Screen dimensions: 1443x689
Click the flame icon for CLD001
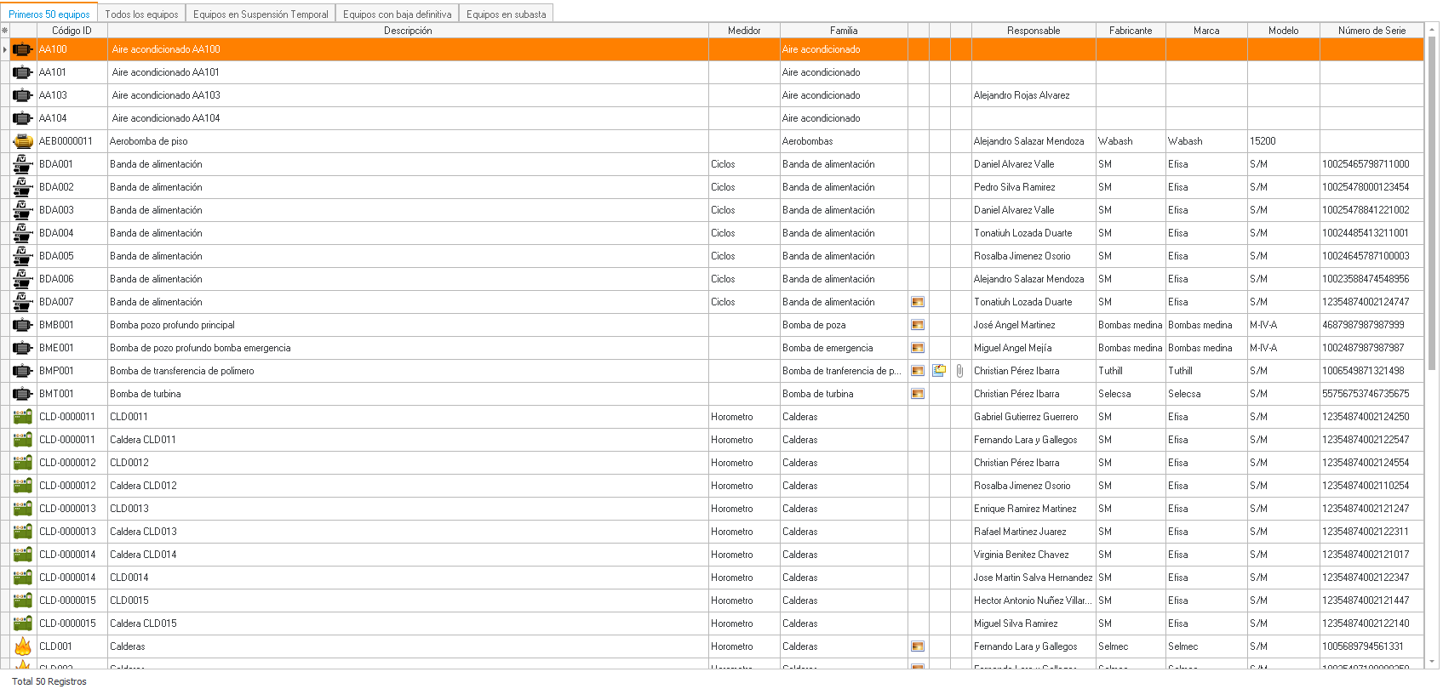(23, 646)
